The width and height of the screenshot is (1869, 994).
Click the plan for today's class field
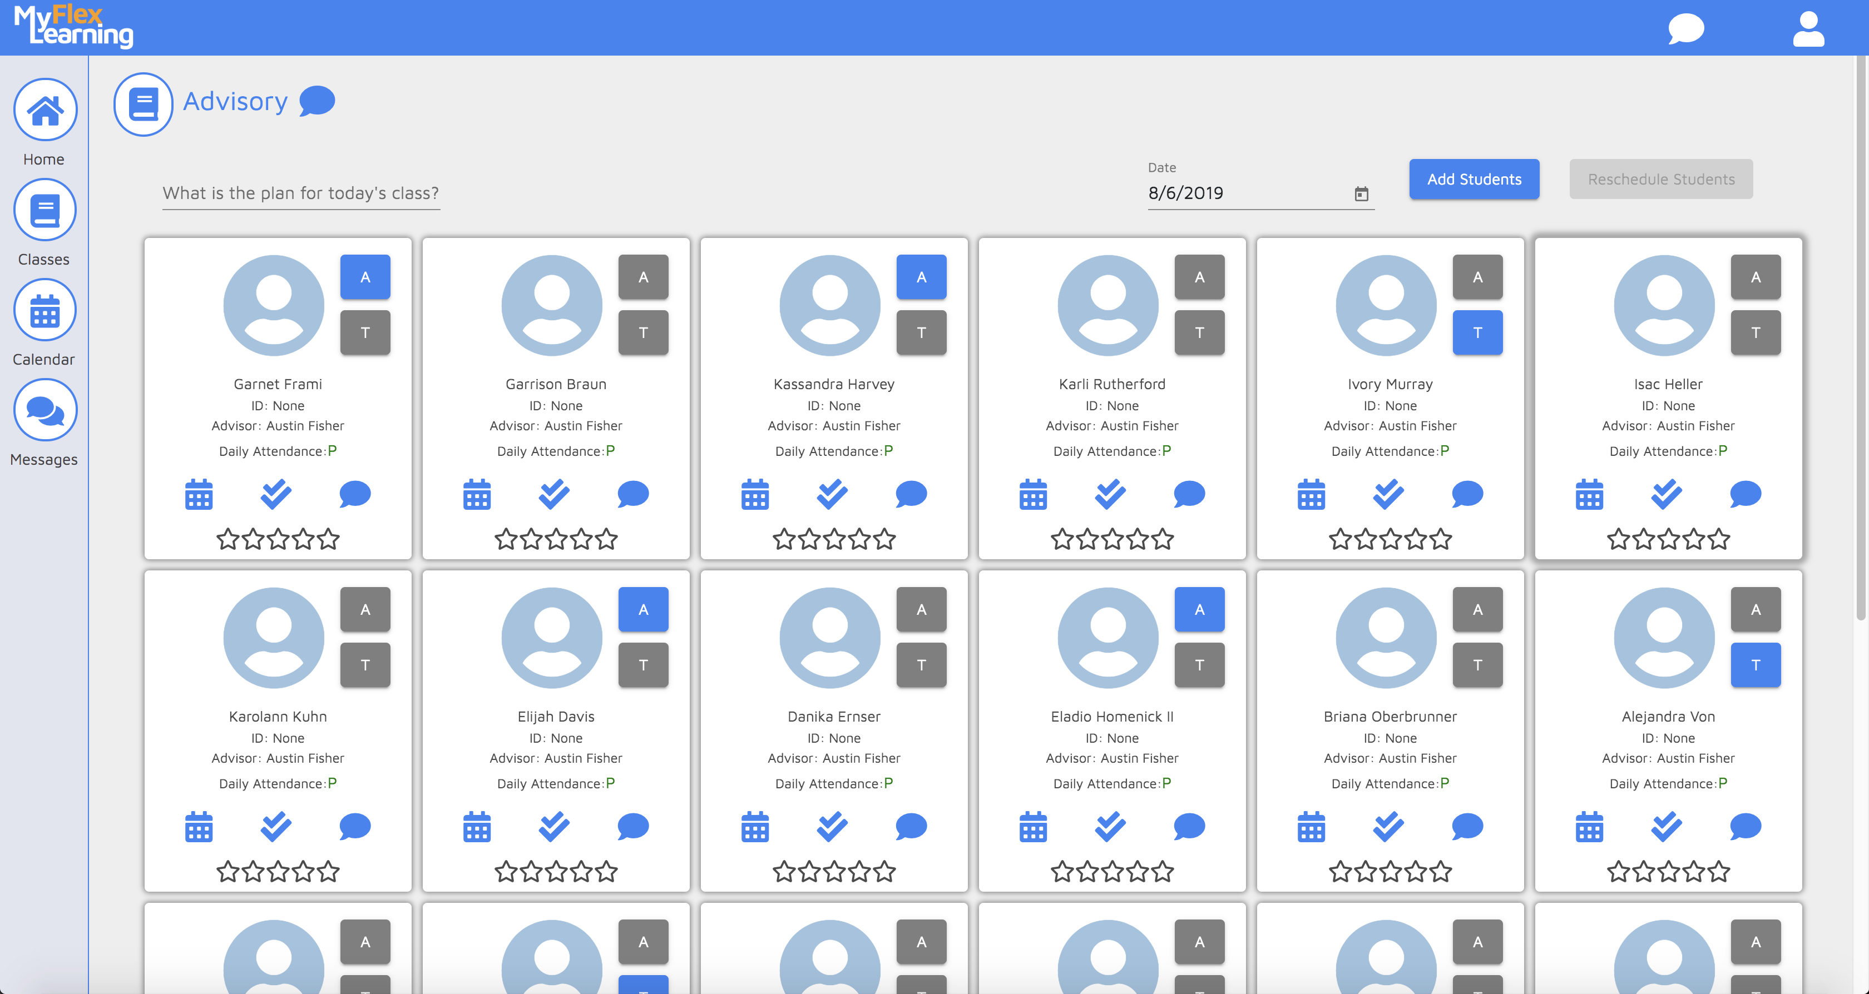click(300, 193)
